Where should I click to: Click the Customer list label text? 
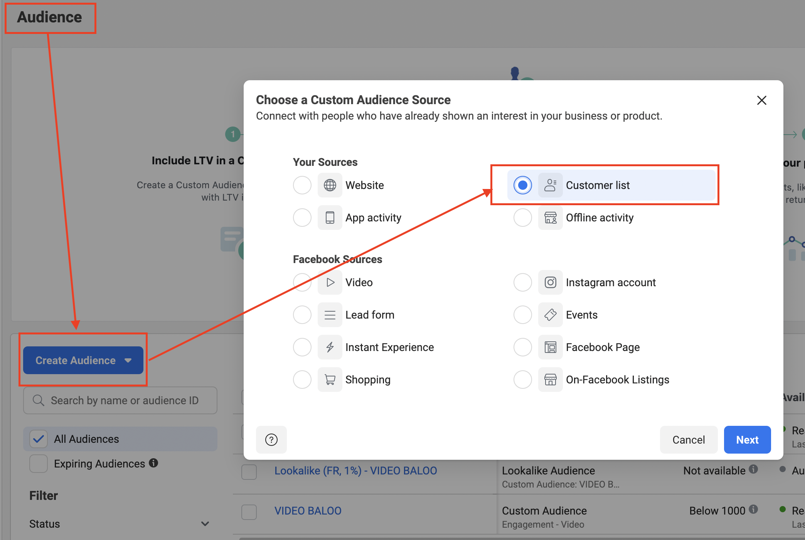pos(598,185)
